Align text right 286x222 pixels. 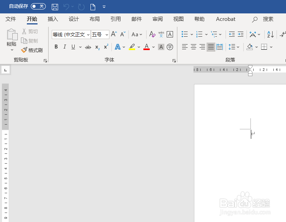[x=202, y=47]
